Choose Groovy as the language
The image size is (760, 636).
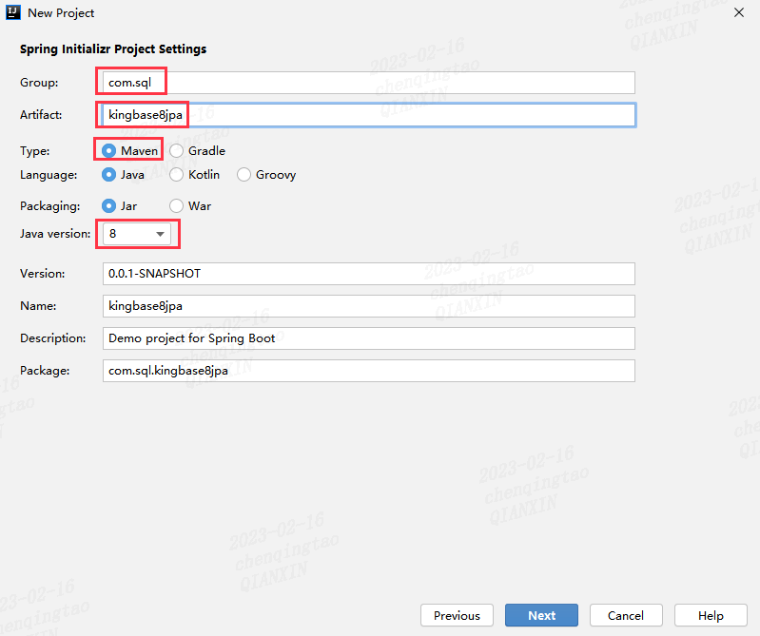click(266, 174)
